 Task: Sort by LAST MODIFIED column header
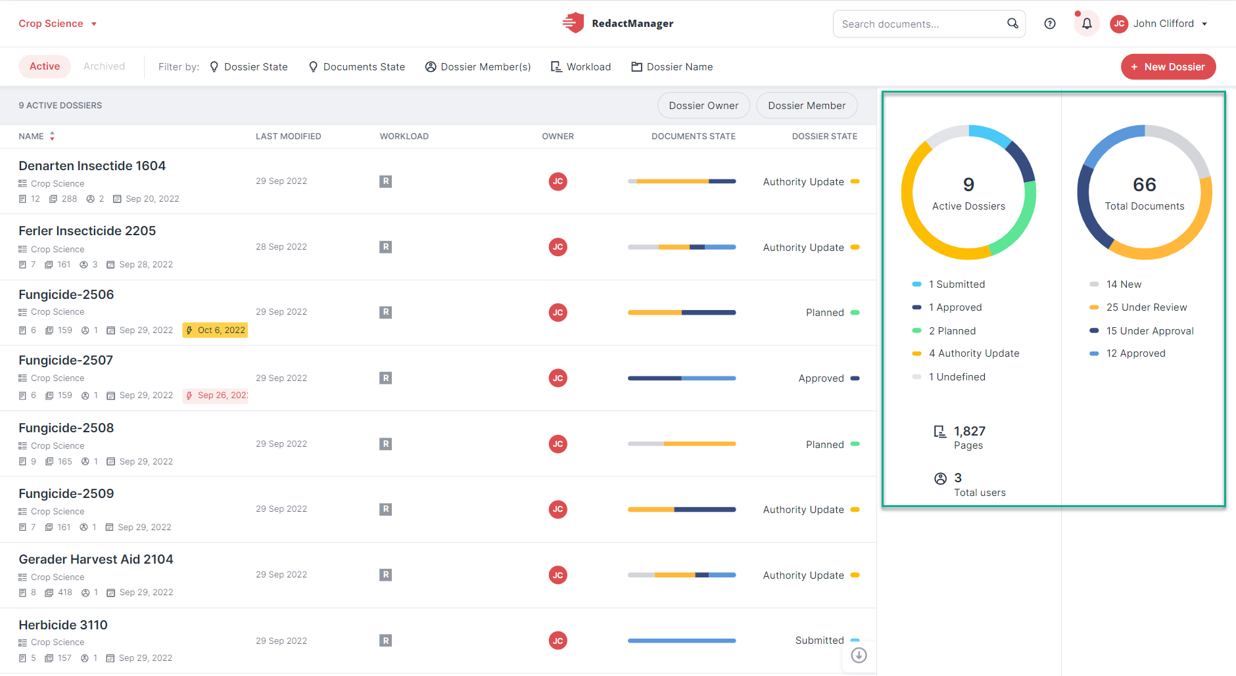[289, 137]
